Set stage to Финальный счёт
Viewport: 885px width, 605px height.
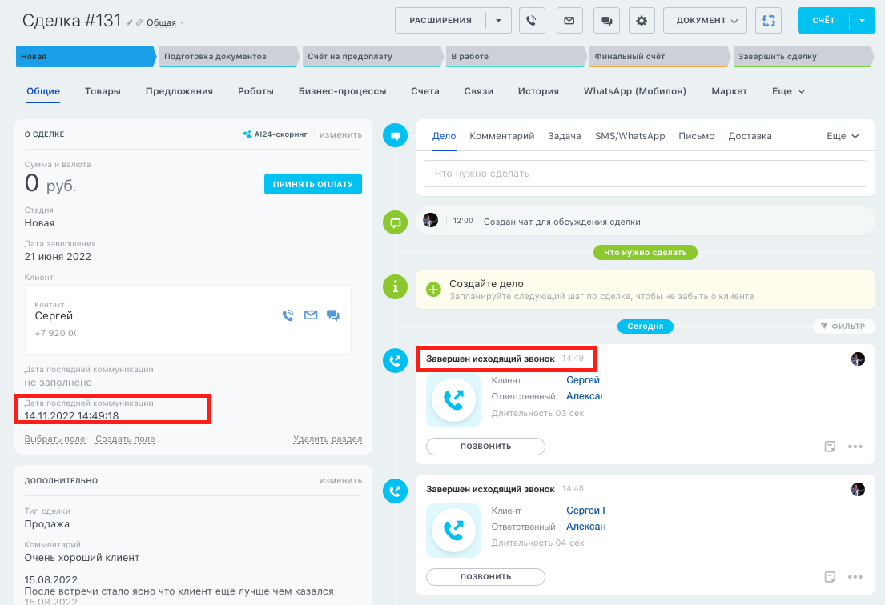pos(658,56)
